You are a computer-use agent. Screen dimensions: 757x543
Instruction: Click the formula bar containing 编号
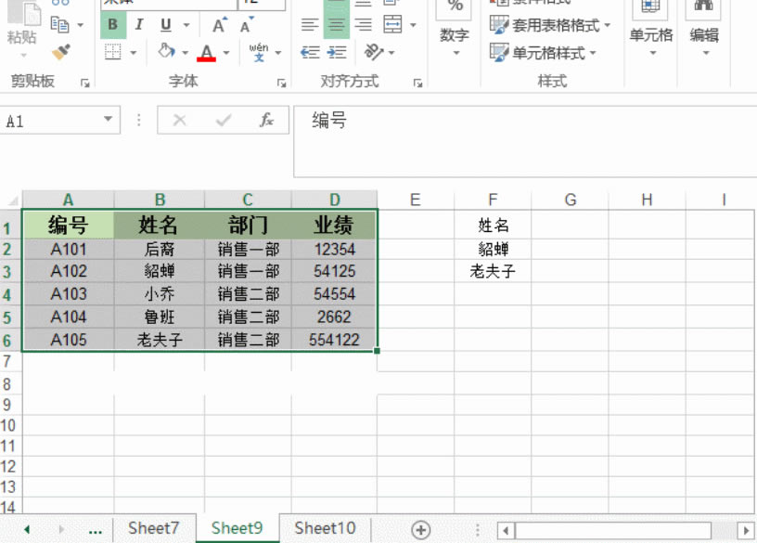click(x=525, y=141)
